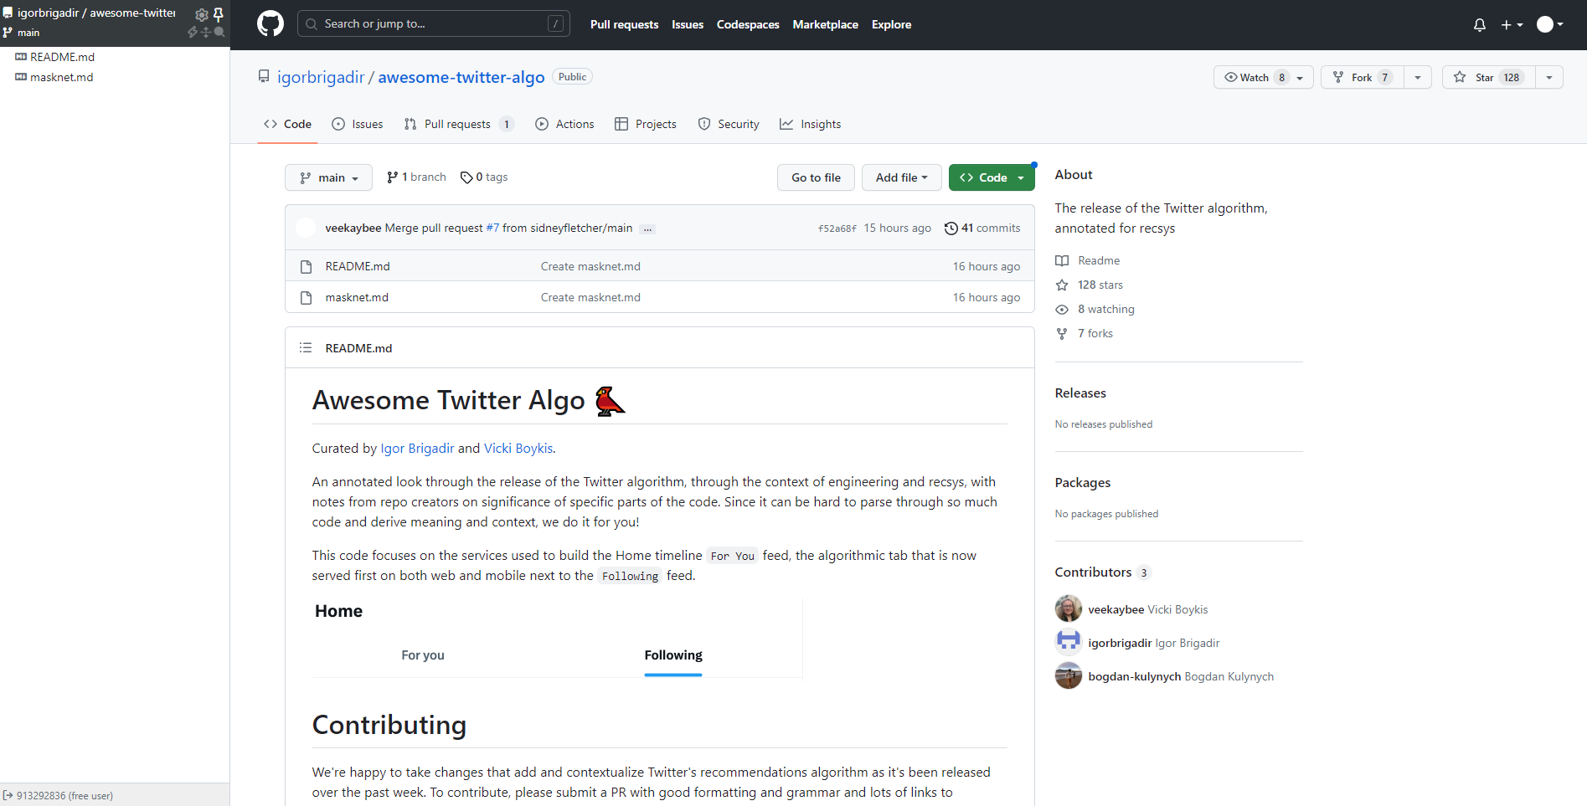This screenshot has height=806, width=1587.
Task: Follow the Vicki Boykis README link
Action: 518,448
